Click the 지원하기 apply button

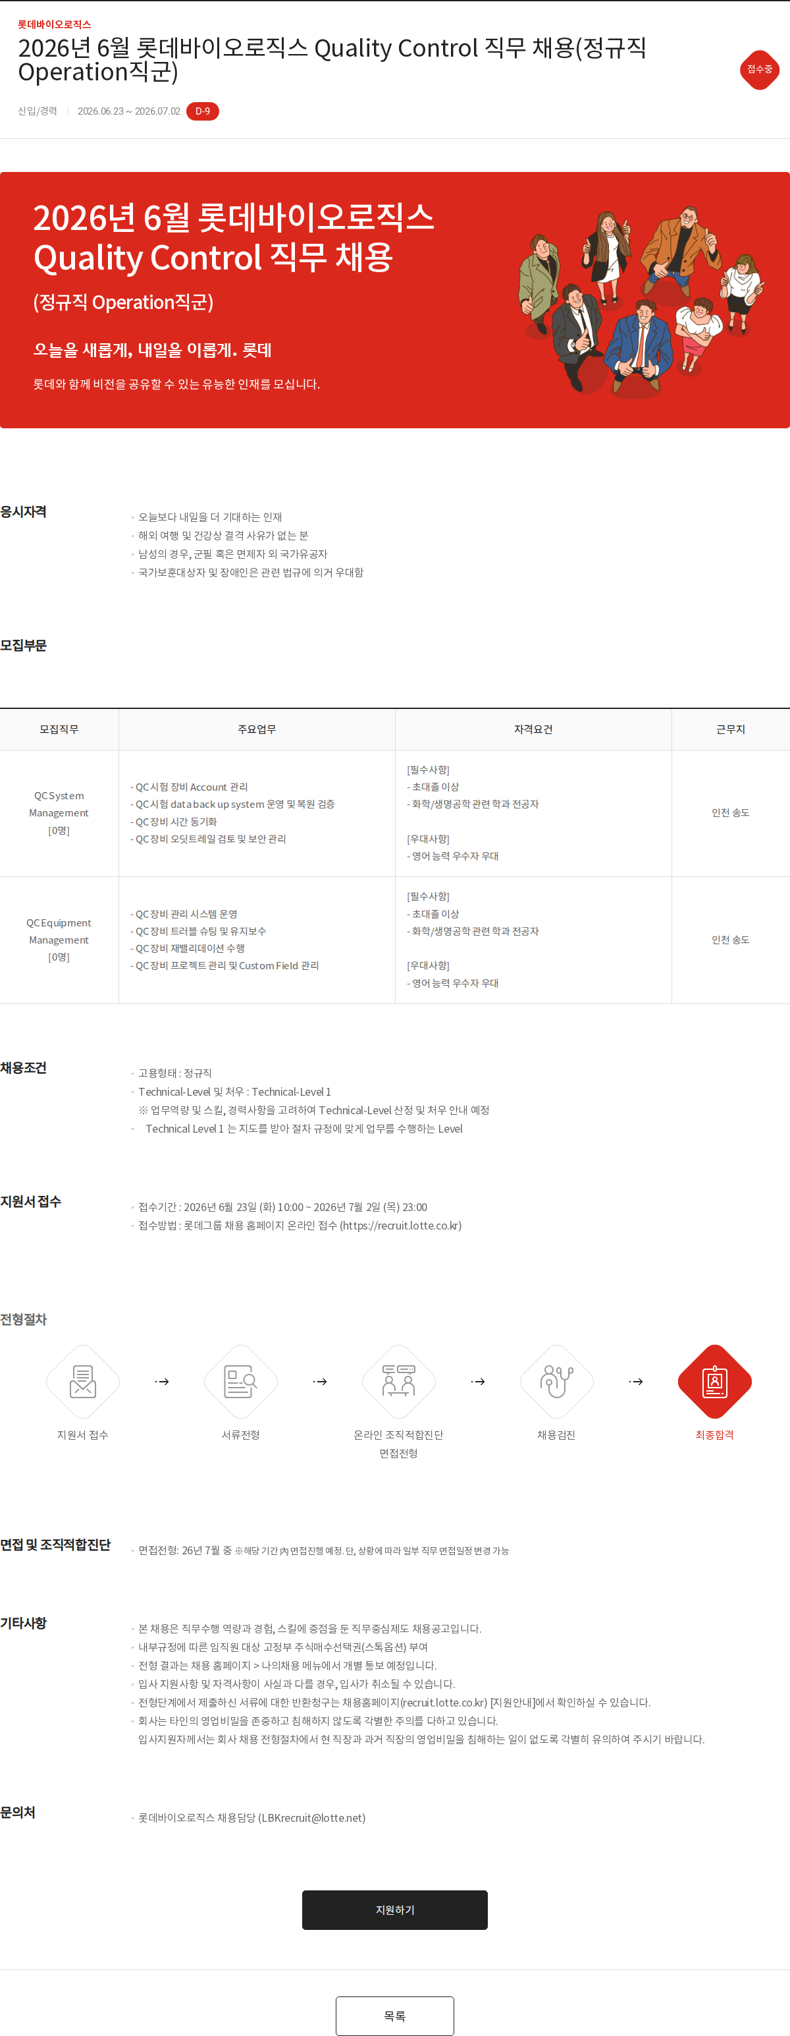[x=395, y=1909]
